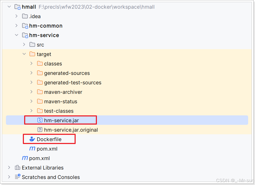Viewport: 255px width, 185px height.
Task: Expand the src folder chevron
Action: click(24, 44)
